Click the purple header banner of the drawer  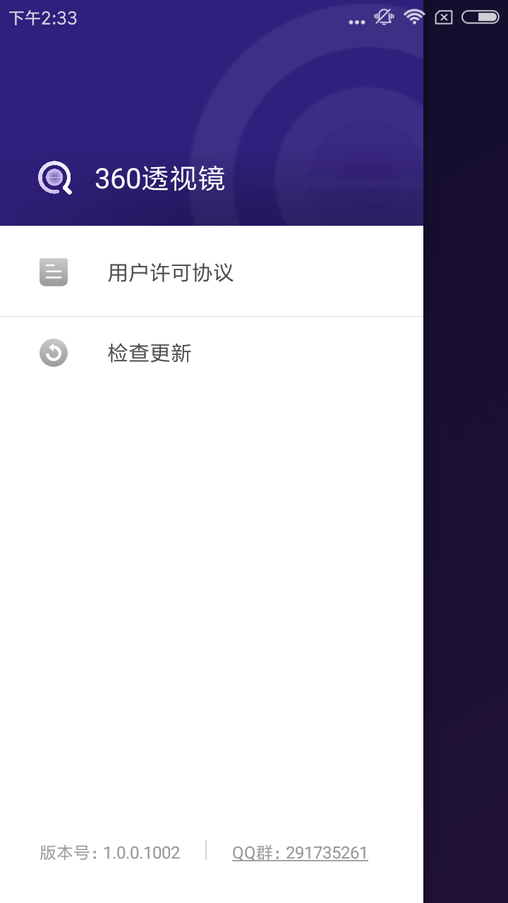point(212,113)
